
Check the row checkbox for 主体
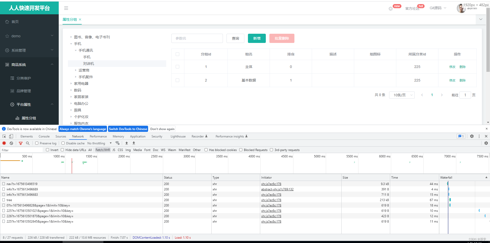(x=177, y=67)
